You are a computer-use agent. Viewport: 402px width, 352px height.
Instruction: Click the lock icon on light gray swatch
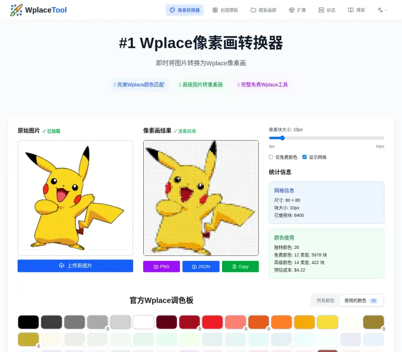[108, 329]
